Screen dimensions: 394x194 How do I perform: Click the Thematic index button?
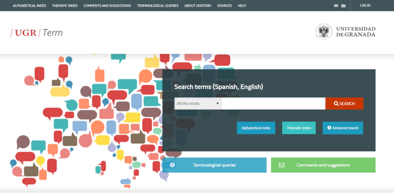pyautogui.click(x=299, y=128)
